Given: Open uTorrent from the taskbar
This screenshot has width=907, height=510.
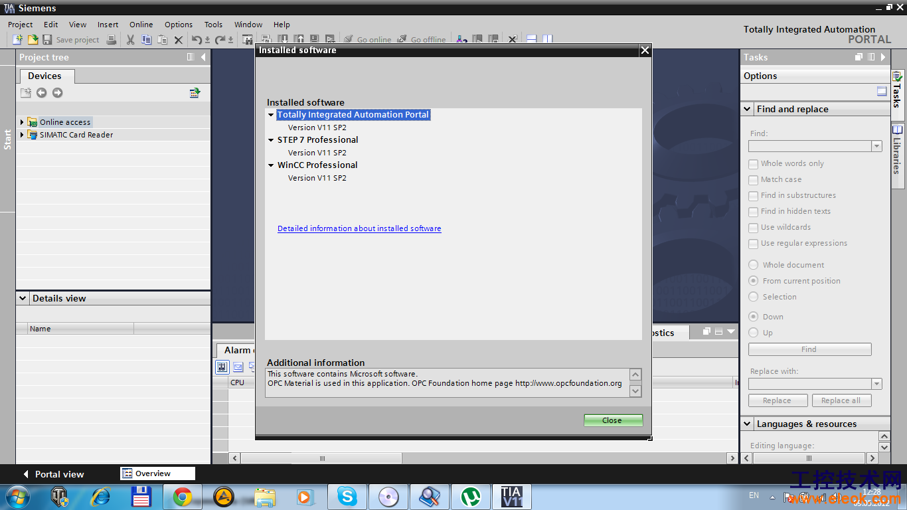Looking at the screenshot, I should (x=471, y=497).
